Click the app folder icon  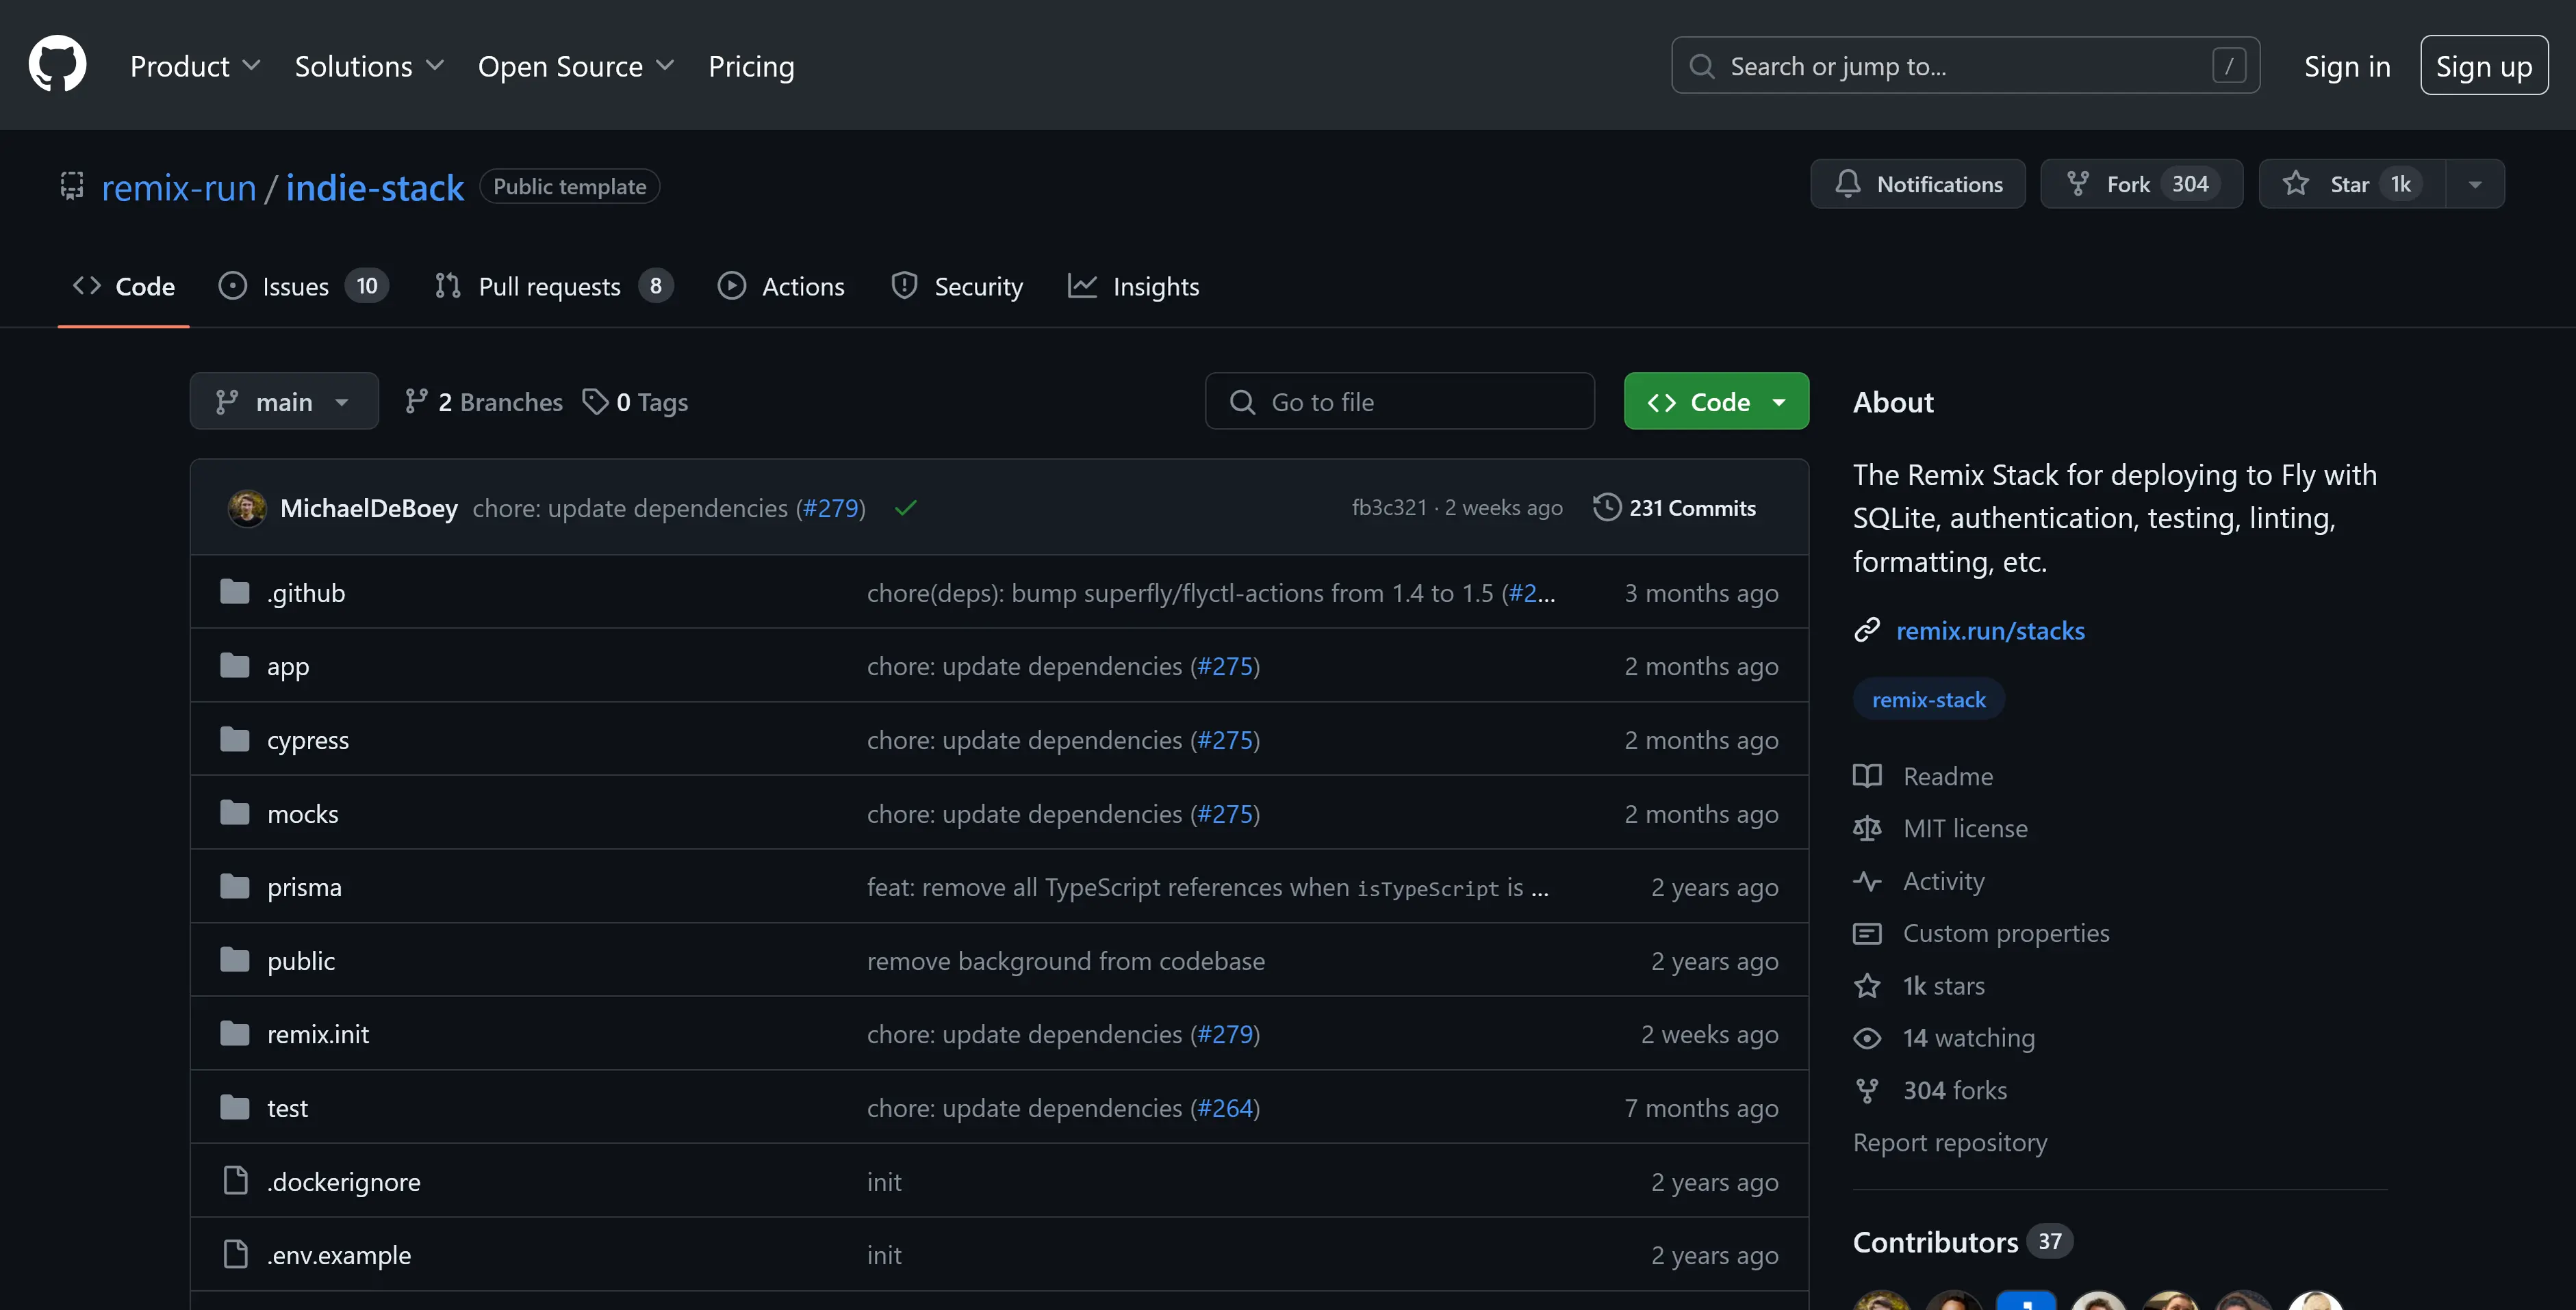click(235, 666)
